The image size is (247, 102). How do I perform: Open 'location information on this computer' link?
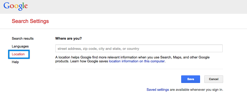coord(137,61)
